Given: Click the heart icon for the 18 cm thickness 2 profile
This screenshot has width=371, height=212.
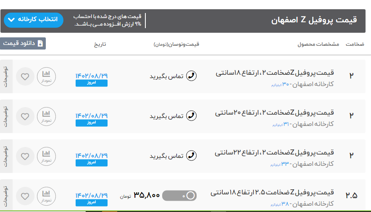Looking at the screenshot, I should click(x=25, y=77).
